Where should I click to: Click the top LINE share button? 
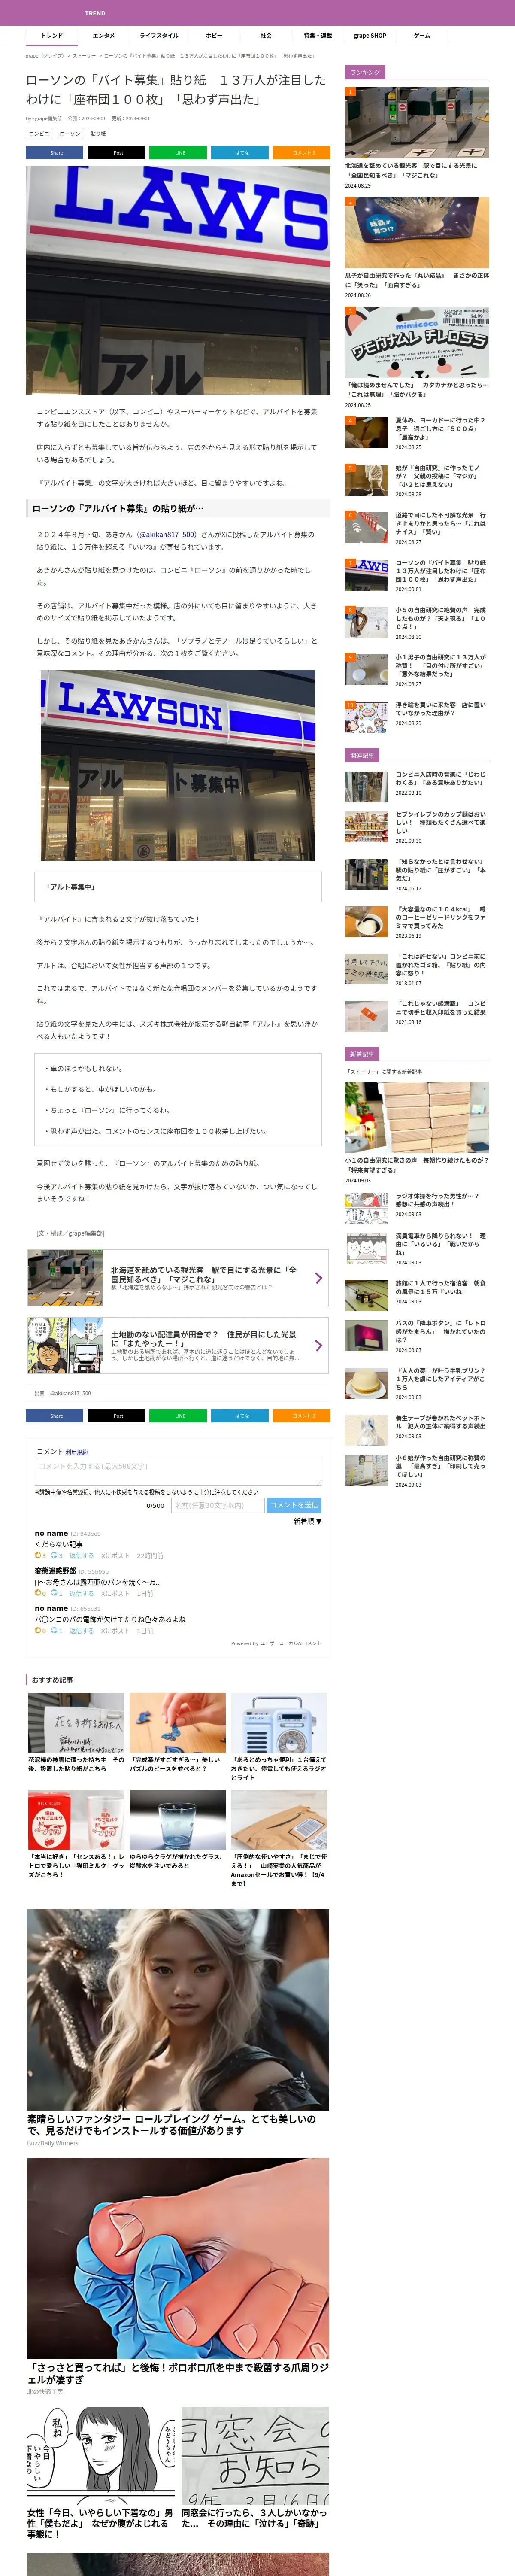click(179, 153)
